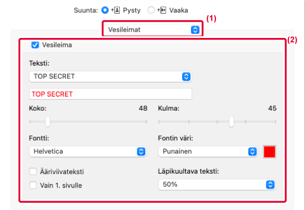This screenshot has width=305, height=210.
Task: Click the Koko size slider handle
Action: click(48, 122)
